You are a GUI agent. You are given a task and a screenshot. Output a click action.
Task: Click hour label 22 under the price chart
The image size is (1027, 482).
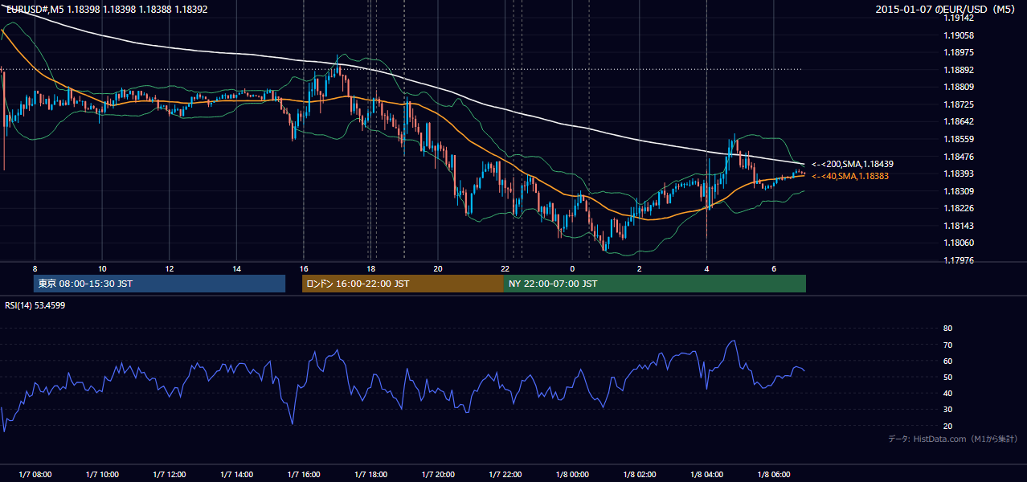coord(505,268)
